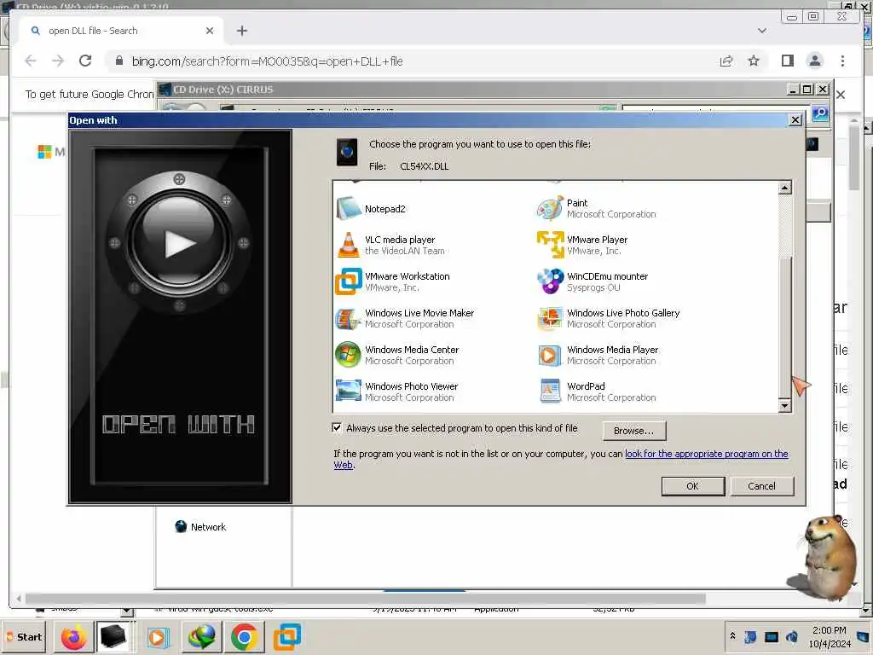Image resolution: width=873 pixels, height=655 pixels.
Task: Click the Open With play button graphic
Action: pos(179,243)
